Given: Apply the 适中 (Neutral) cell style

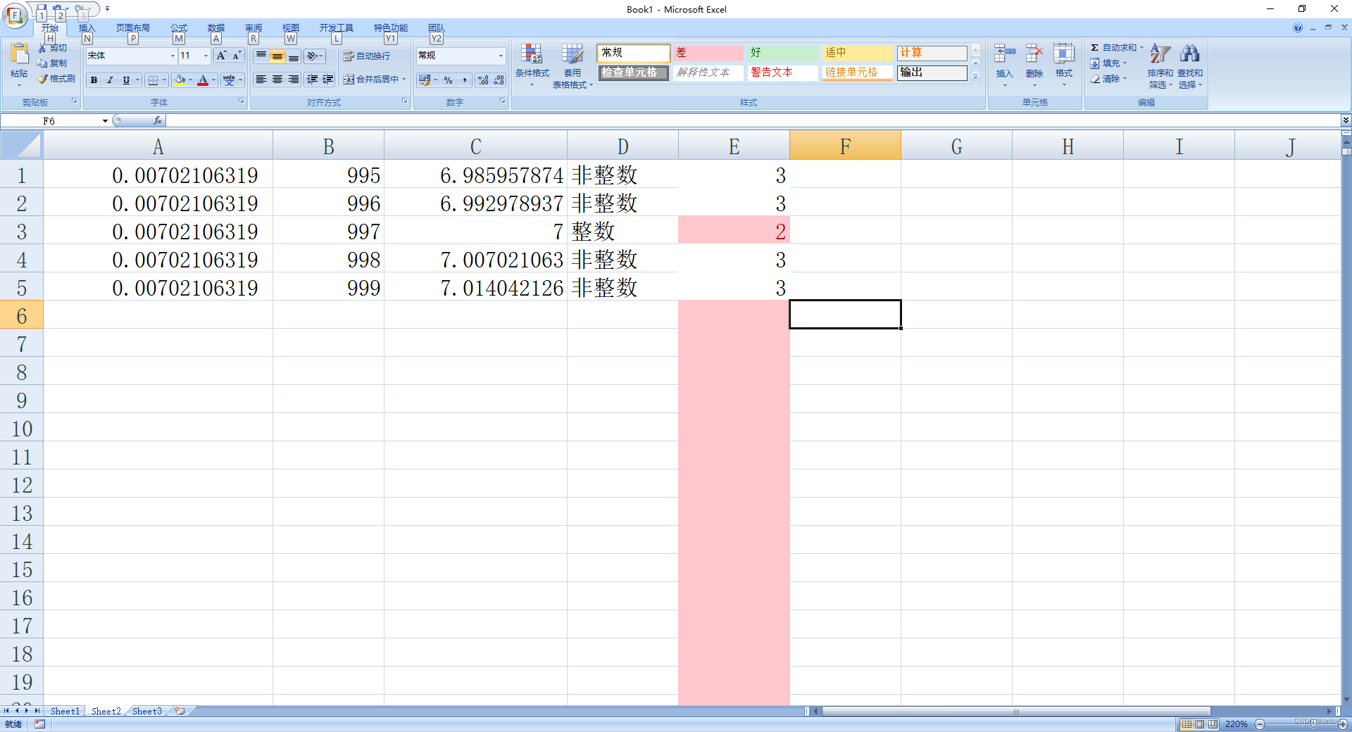Looking at the screenshot, I should coord(858,53).
